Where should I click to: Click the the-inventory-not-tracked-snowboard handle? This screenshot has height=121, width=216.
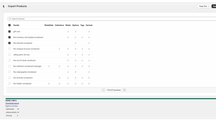28,37
